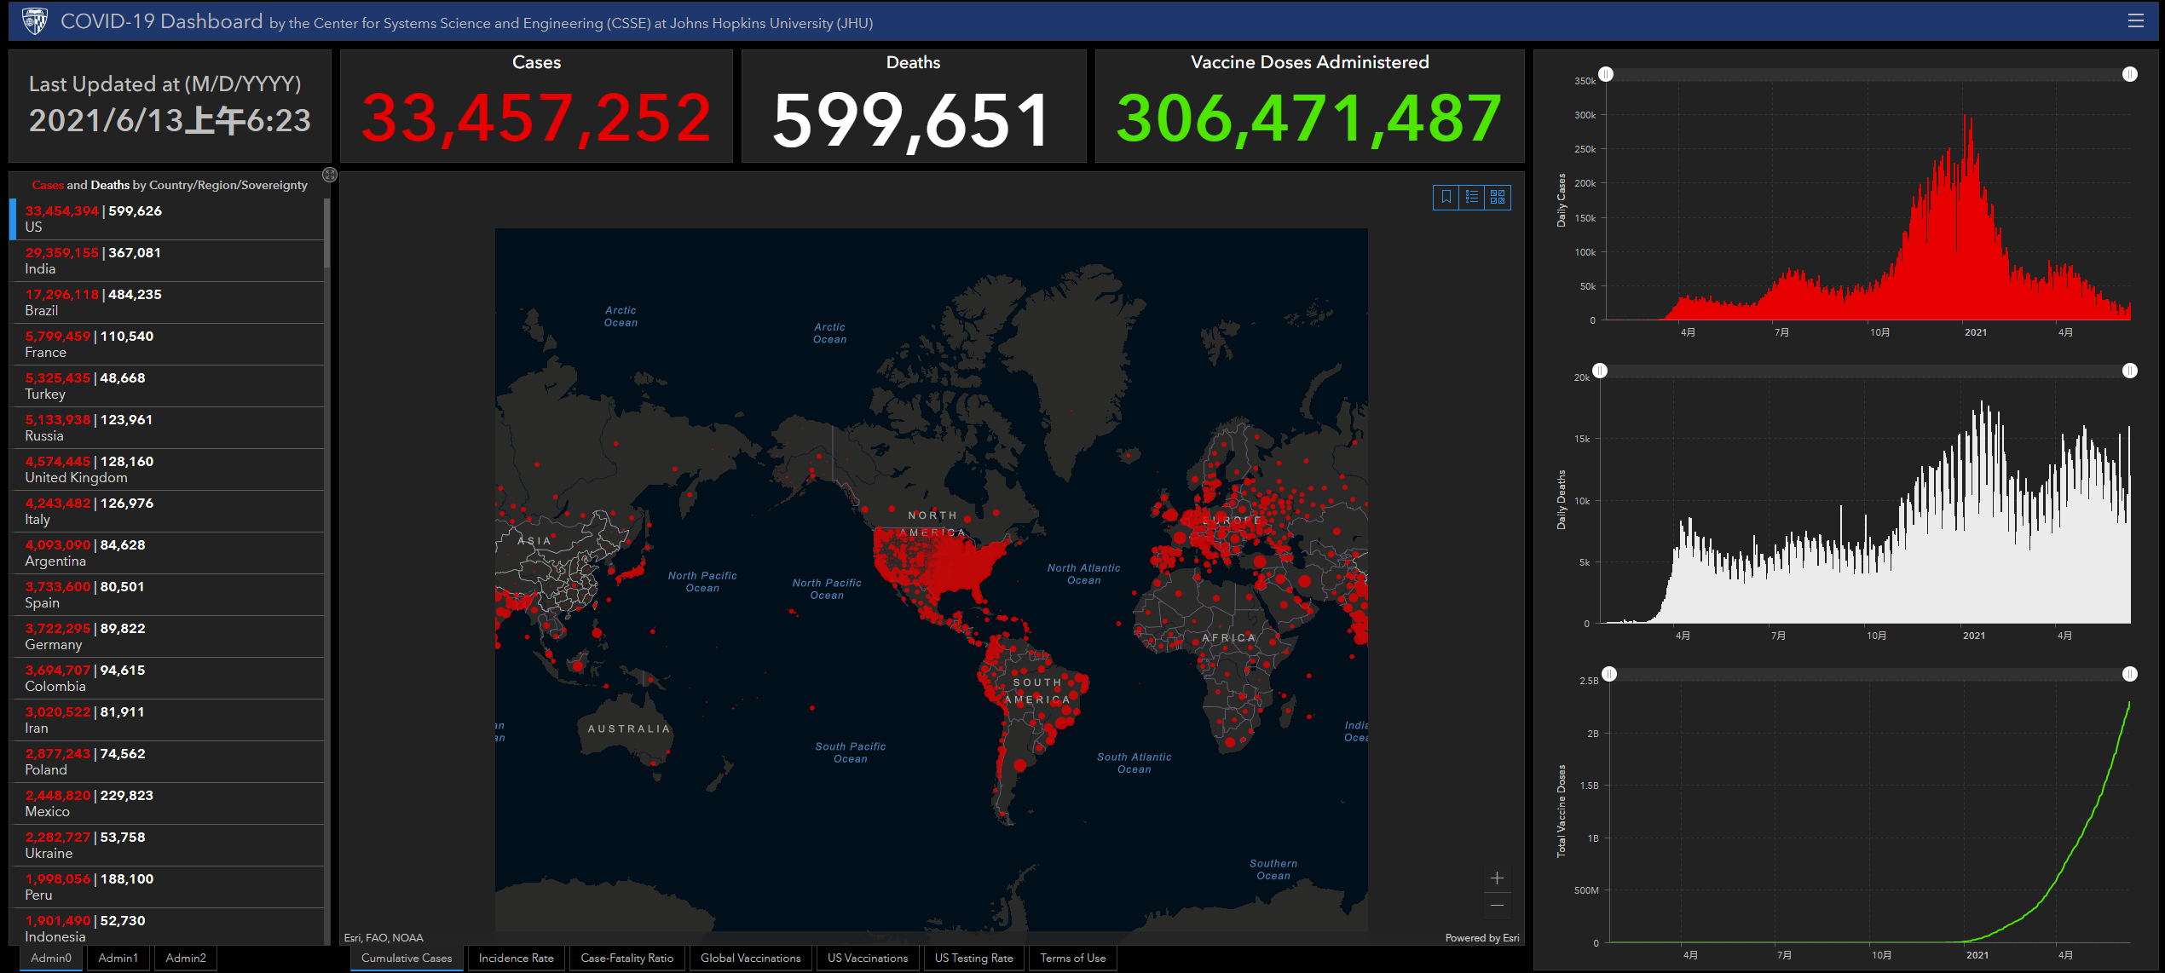This screenshot has height=973, width=2165.
Task: Open the basemap gallery icon
Action: coord(1498,197)
